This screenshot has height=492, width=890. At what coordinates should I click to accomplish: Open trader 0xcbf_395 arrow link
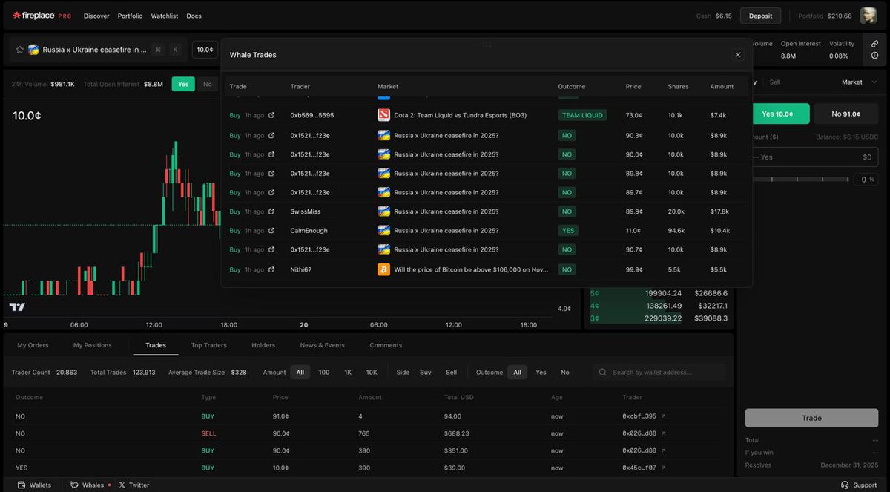point(664,416)
